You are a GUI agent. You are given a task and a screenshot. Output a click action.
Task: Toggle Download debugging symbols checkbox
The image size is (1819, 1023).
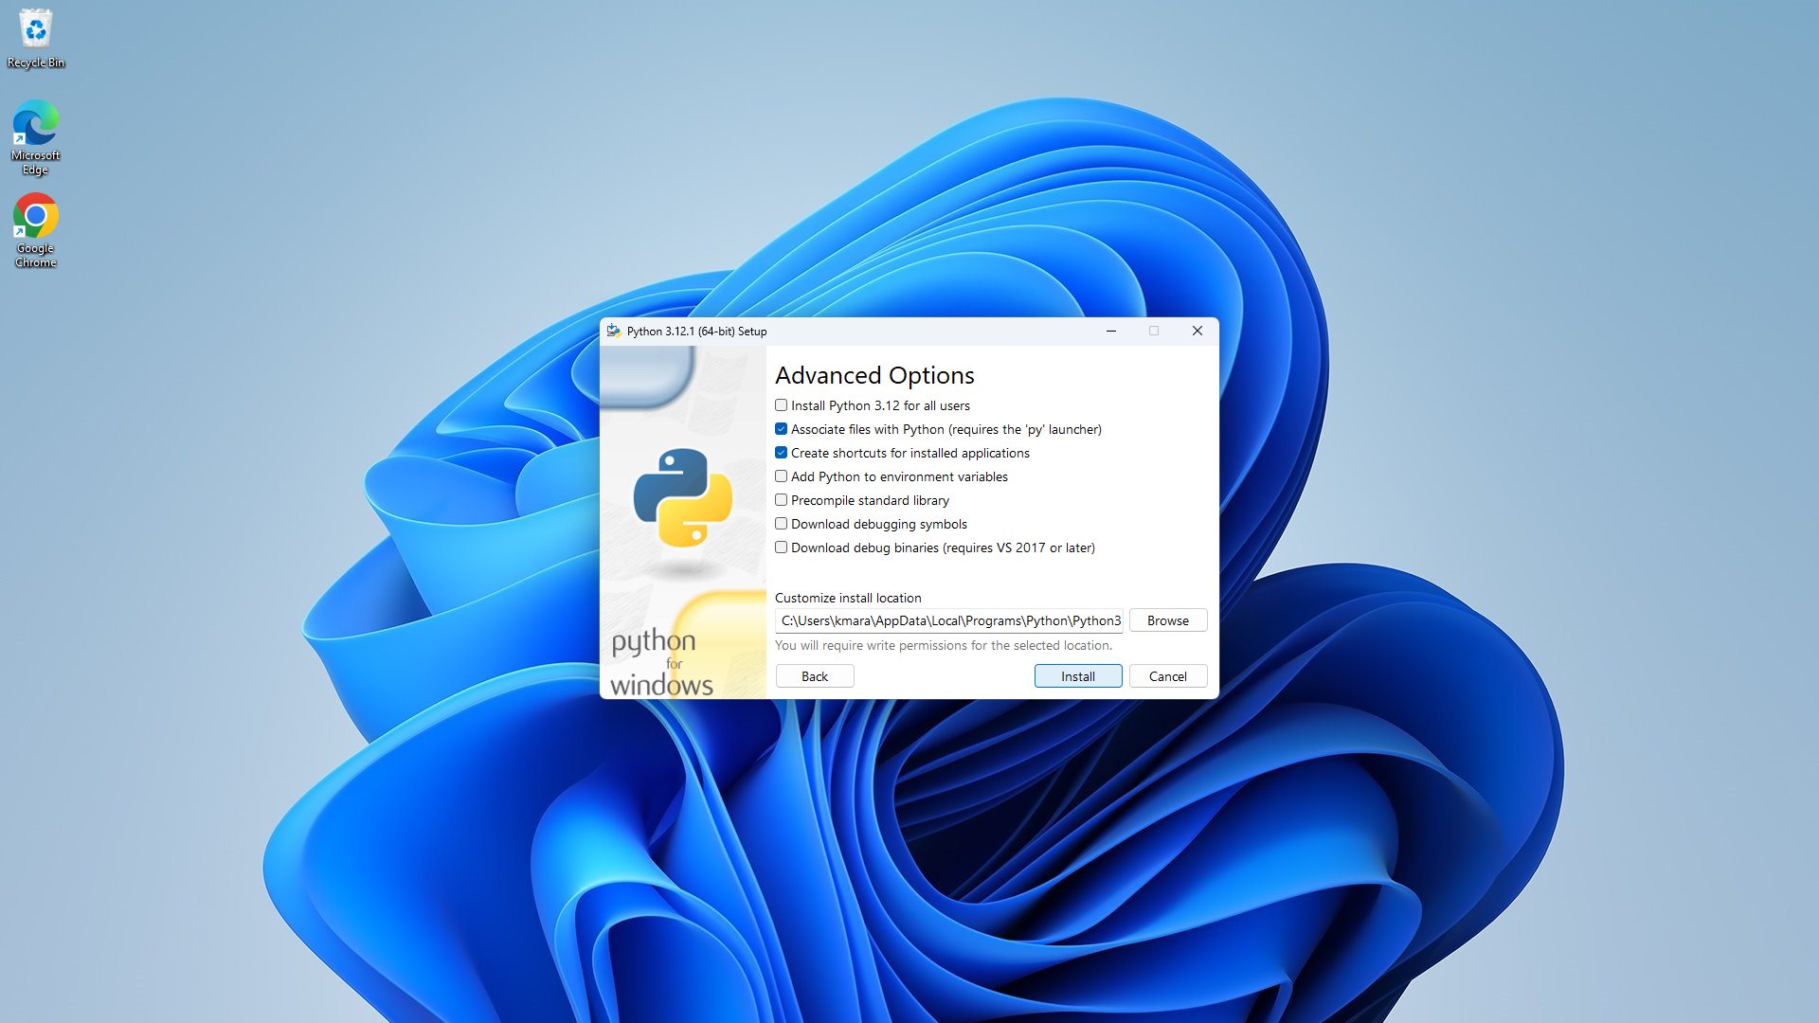point(781,524)
